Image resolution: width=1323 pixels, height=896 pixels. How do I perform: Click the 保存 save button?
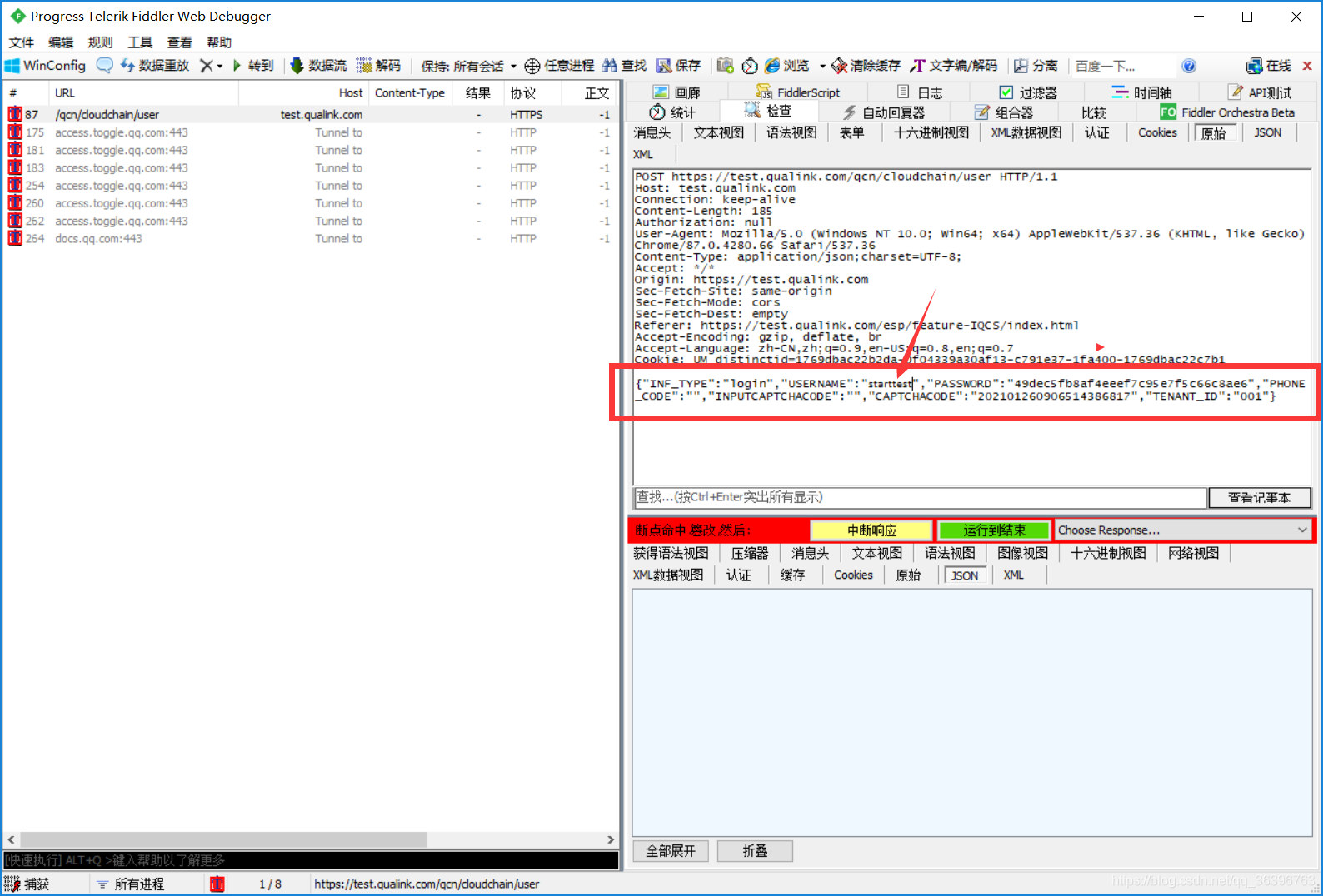point(678,66)
